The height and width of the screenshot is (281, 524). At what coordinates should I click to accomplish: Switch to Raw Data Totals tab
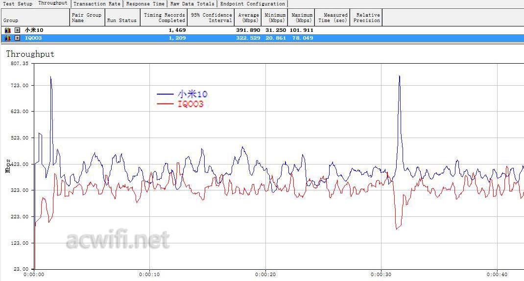pyautogui.click(x=192, y=4)
